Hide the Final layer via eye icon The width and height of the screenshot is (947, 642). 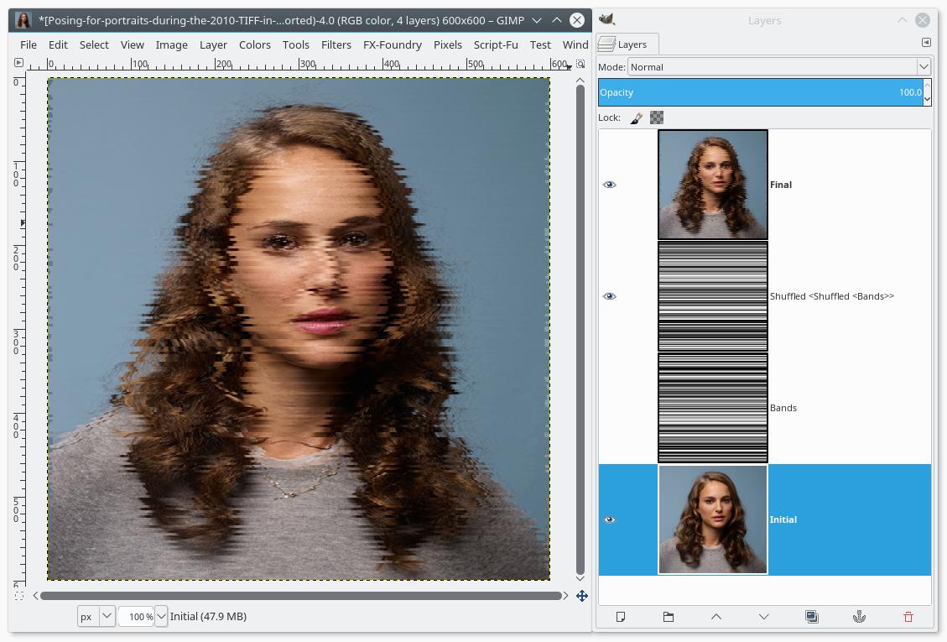[x=610, y=185]
